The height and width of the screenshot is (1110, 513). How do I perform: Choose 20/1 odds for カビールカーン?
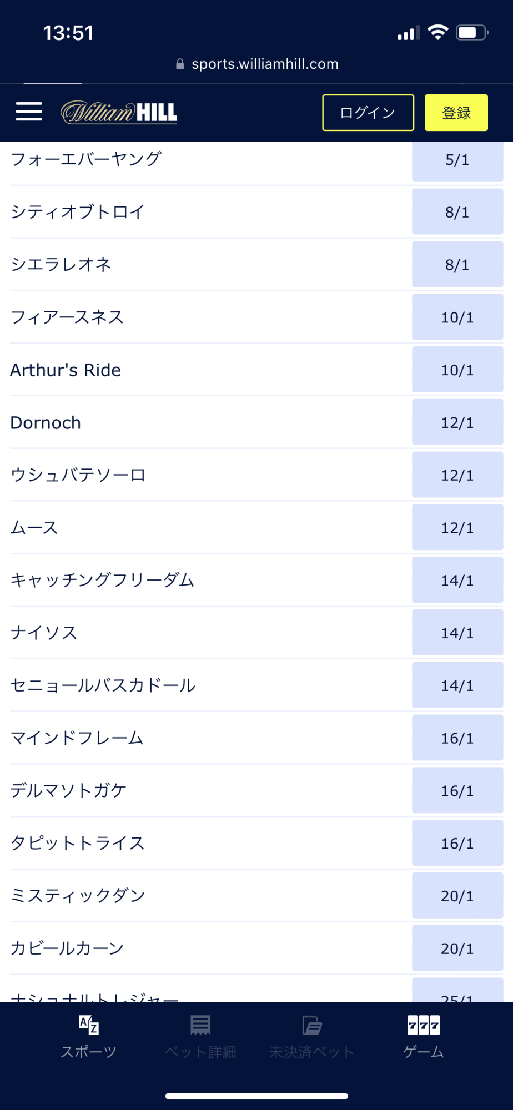tap(457, 948)
